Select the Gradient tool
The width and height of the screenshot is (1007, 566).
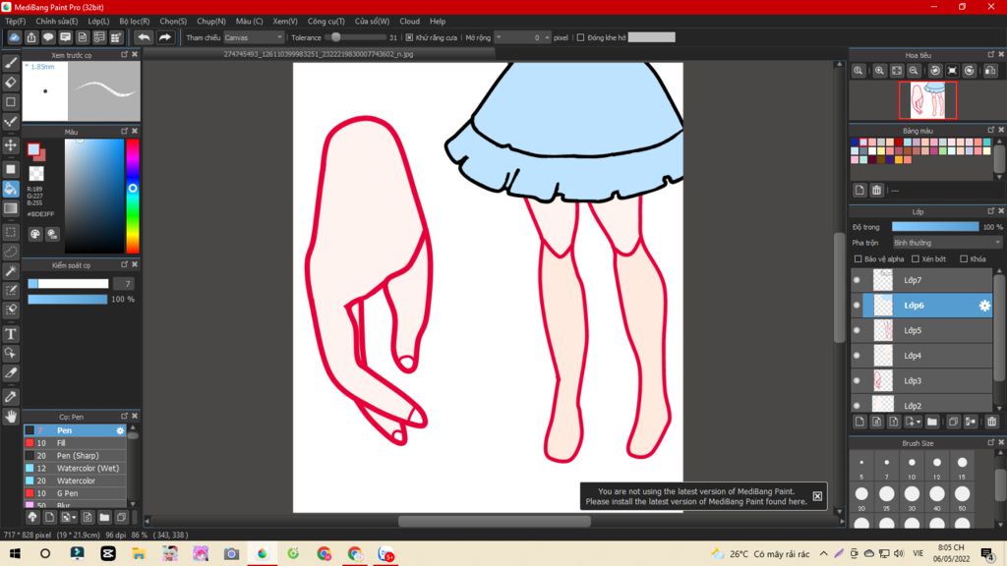click(11, 208)
